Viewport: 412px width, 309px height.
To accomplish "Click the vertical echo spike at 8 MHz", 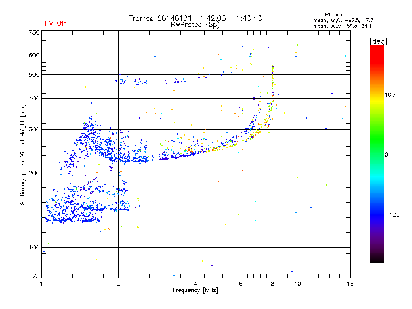I will (273, 84).
